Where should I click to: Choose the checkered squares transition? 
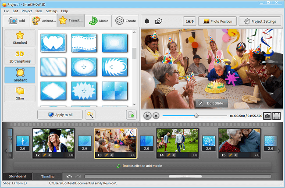pos(114,91)
